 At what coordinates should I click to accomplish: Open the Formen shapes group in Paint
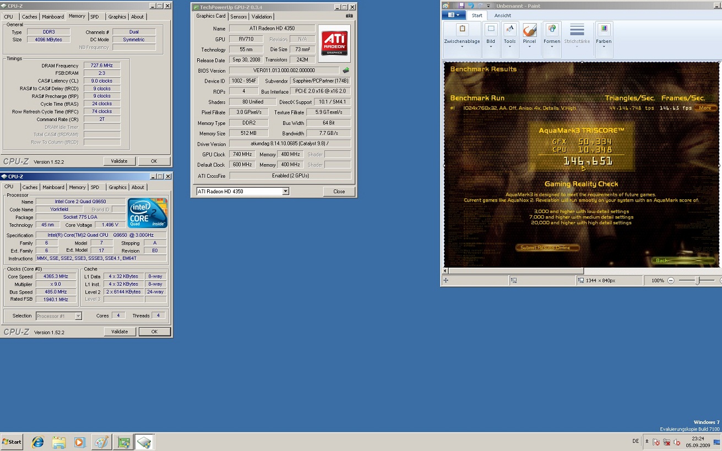click(552, 39)
